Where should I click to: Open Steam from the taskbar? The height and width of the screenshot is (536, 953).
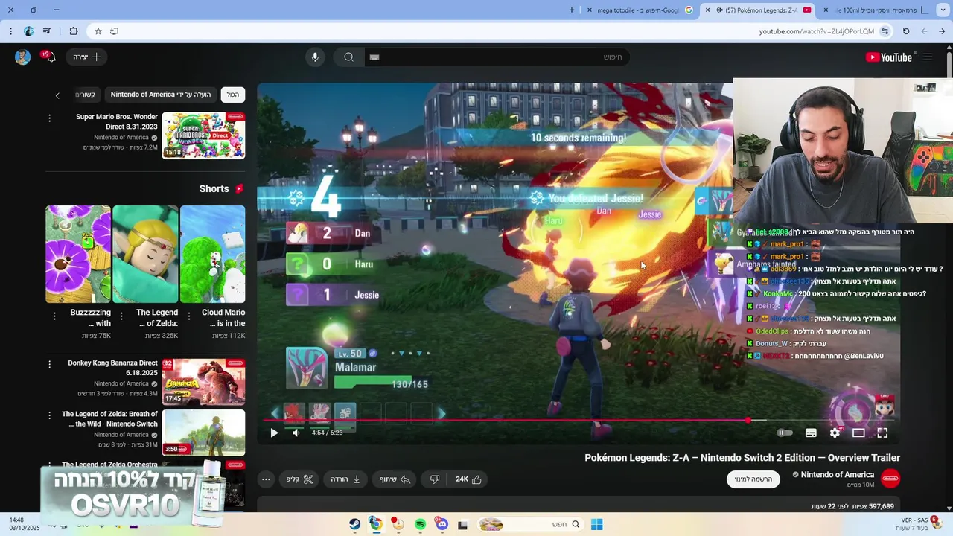point(355,524)
